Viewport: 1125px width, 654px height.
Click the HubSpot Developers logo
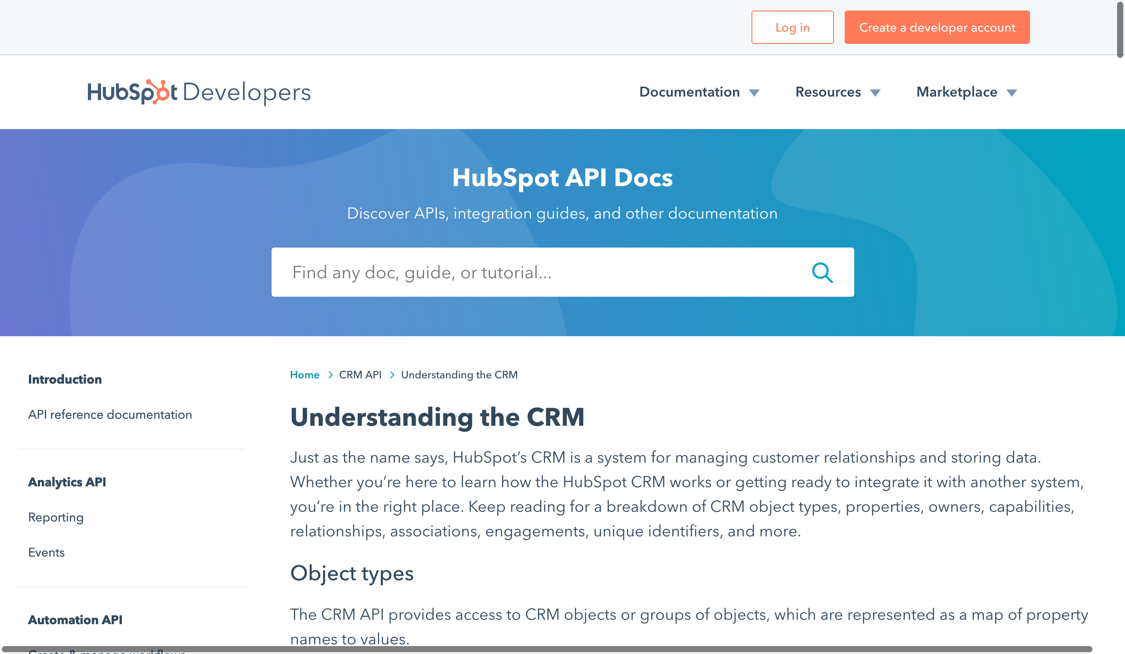199,92
